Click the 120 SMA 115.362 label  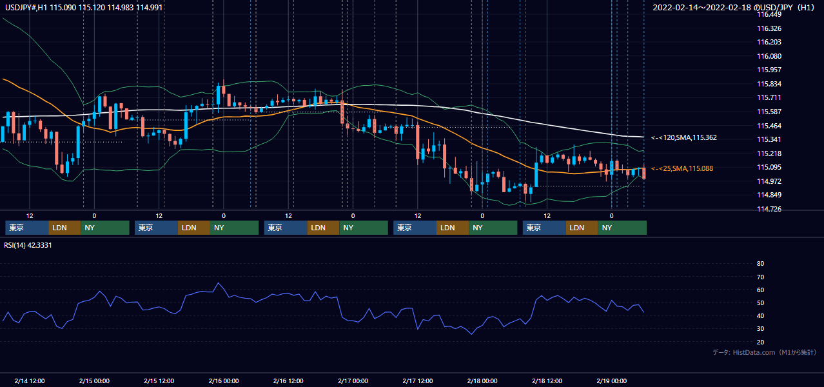684,137
